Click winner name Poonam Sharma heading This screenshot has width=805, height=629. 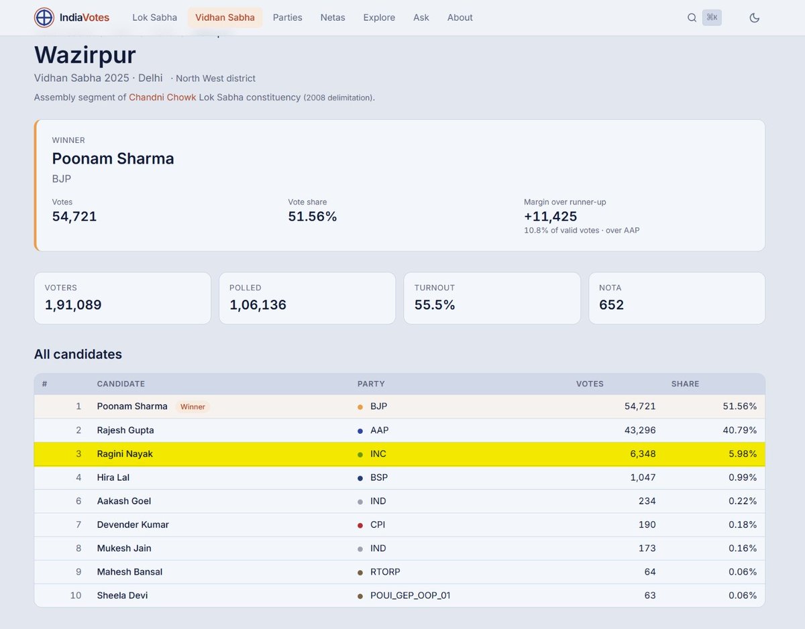[113, 159]
